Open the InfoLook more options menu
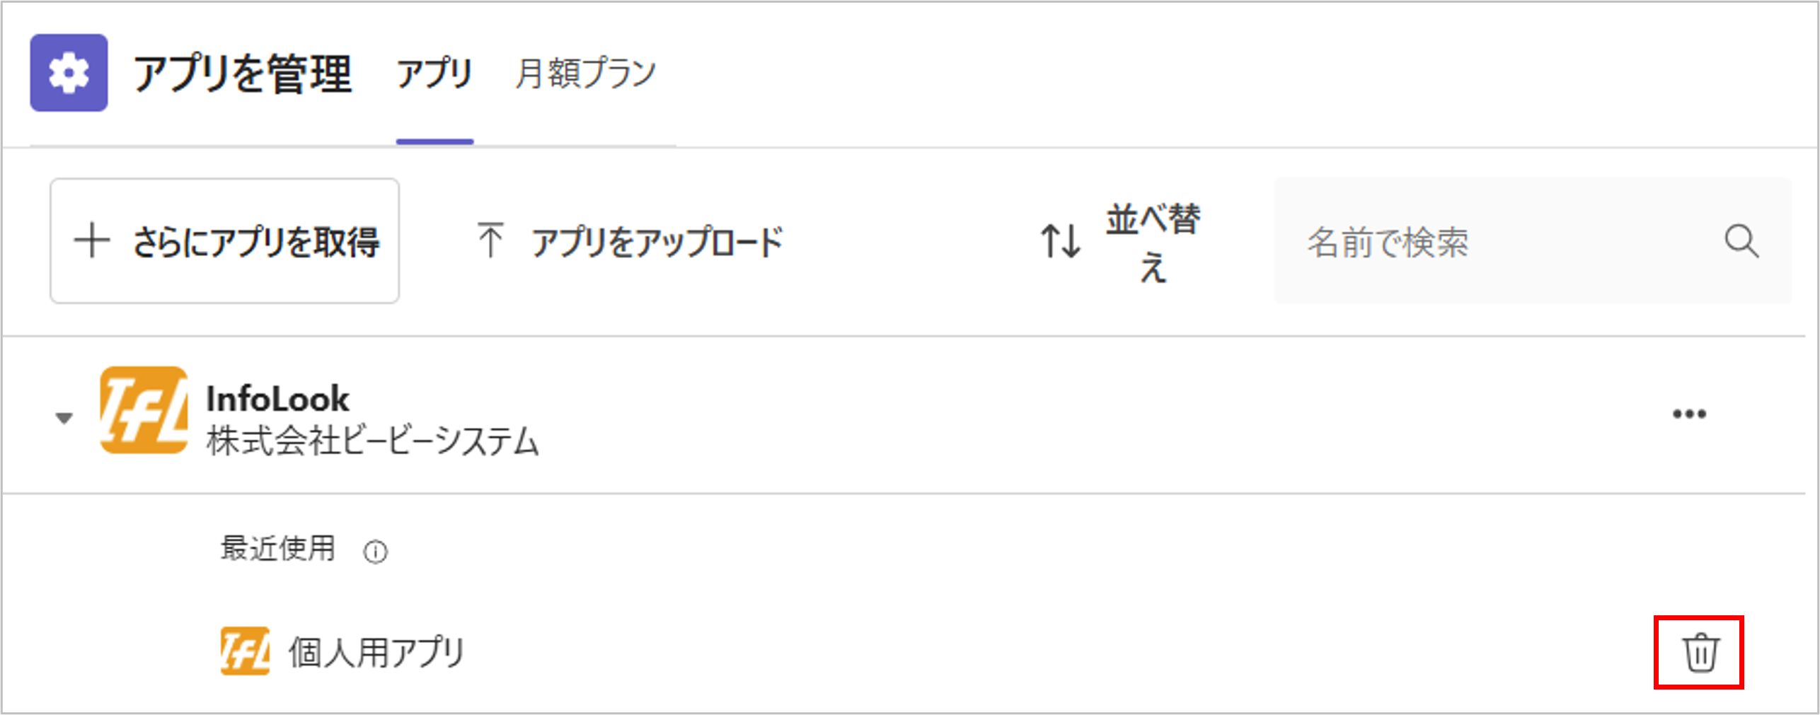 click(x=1689, y=414)
